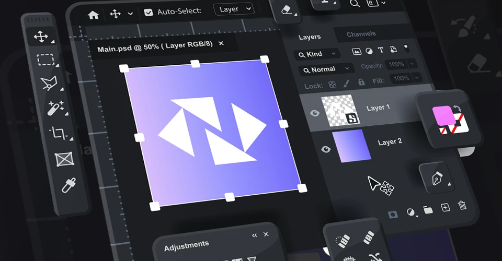Click the Move tool icon in options bar
The height and width of the screenshot is (261, 502).
(115, 14)
